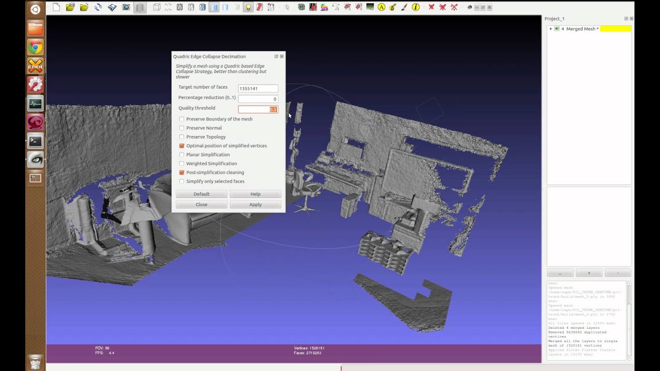Uncheck Post-simplification cleaning
This screenshot has height=371, width=660.
point(181,173)
